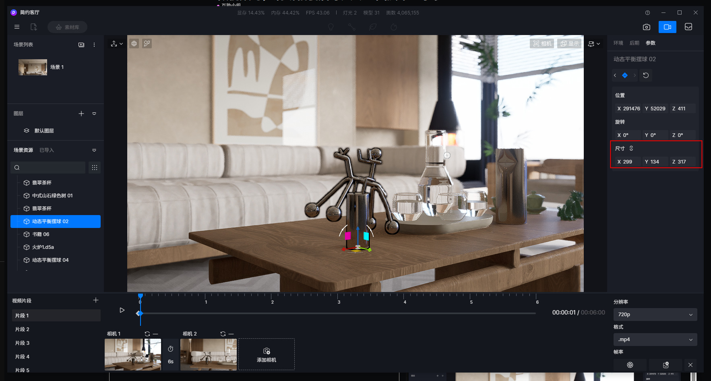Toggle the 尺寸 proportion lock link
The width and height of the screenshot is (711, 381).
pyautogui.click(x=631, y=148)
